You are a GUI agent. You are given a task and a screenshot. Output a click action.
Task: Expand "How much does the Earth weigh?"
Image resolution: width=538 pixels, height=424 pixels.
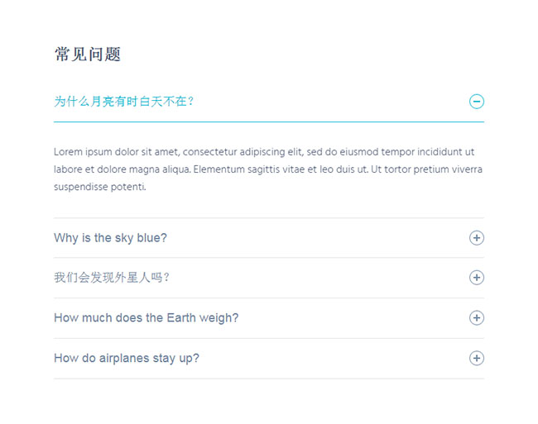click(146, 318)
